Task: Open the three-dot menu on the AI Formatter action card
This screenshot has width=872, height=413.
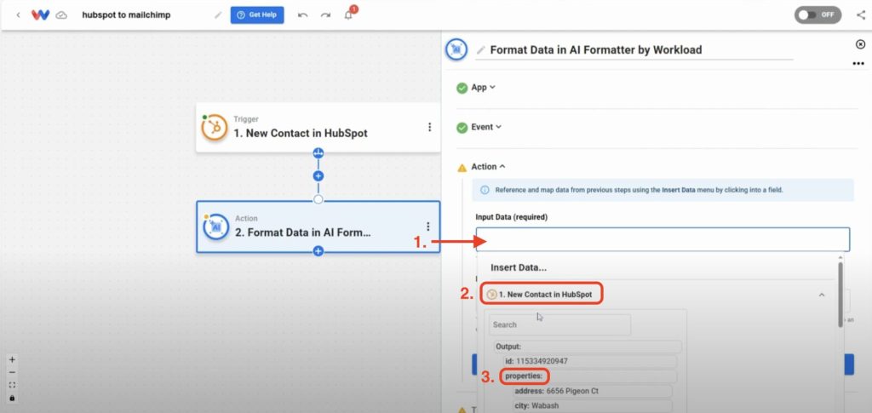Action: coord(428,227)
